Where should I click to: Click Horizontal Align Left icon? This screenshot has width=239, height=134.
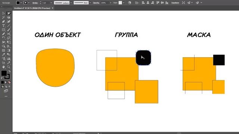143,3
